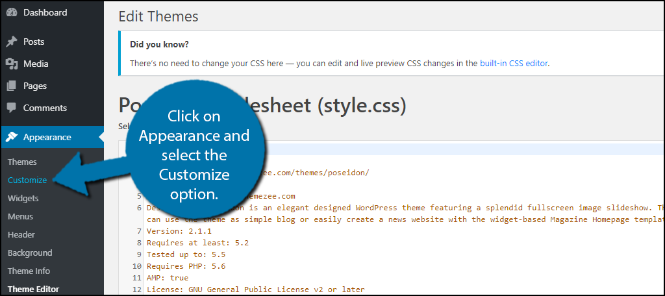Go to Menus in Appearance submenu
This screenshot has width=665, height=296.
(x=20, y=216)
